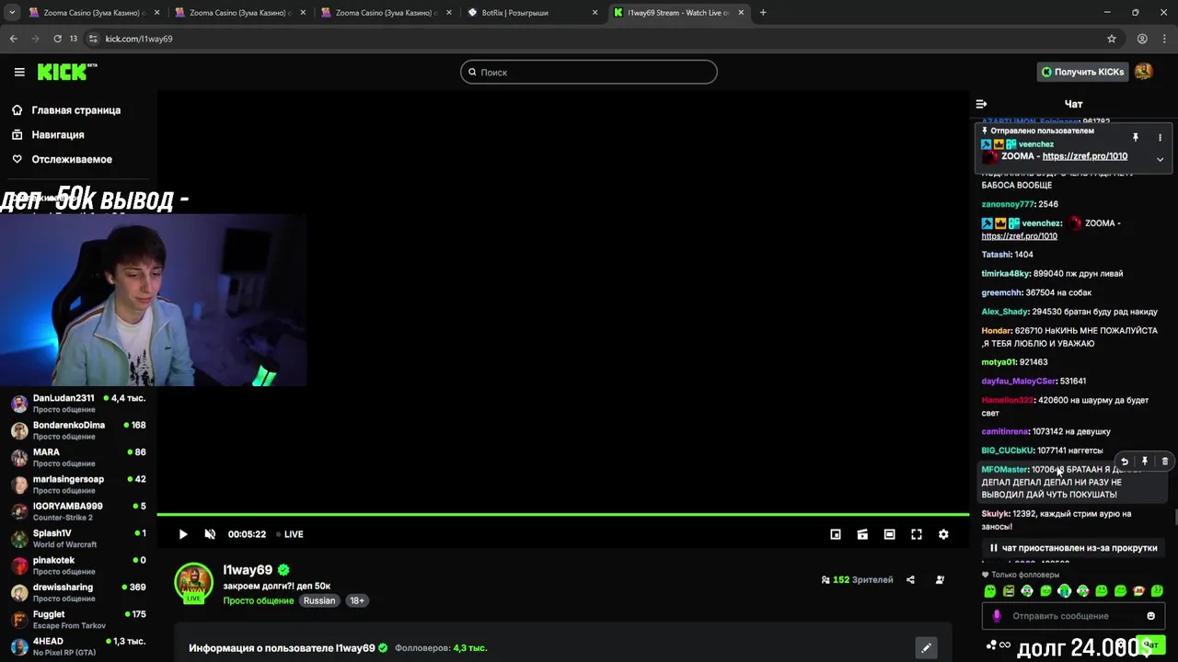The width and height of the screenshot is (1178, 662).
Task: Open 4HEAD channel in sidebar
Action: (78, 646)
